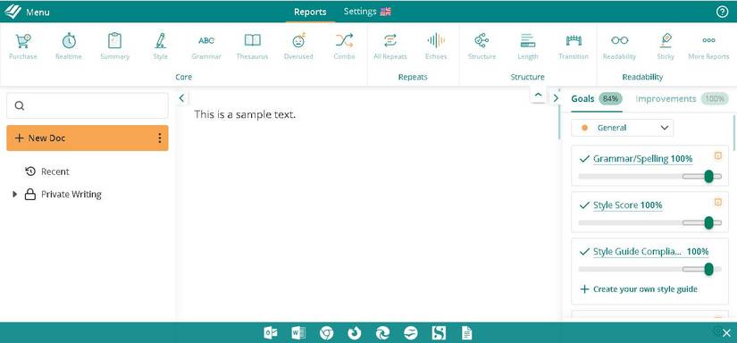Open the Thesaurus report

tap(253, 46)
